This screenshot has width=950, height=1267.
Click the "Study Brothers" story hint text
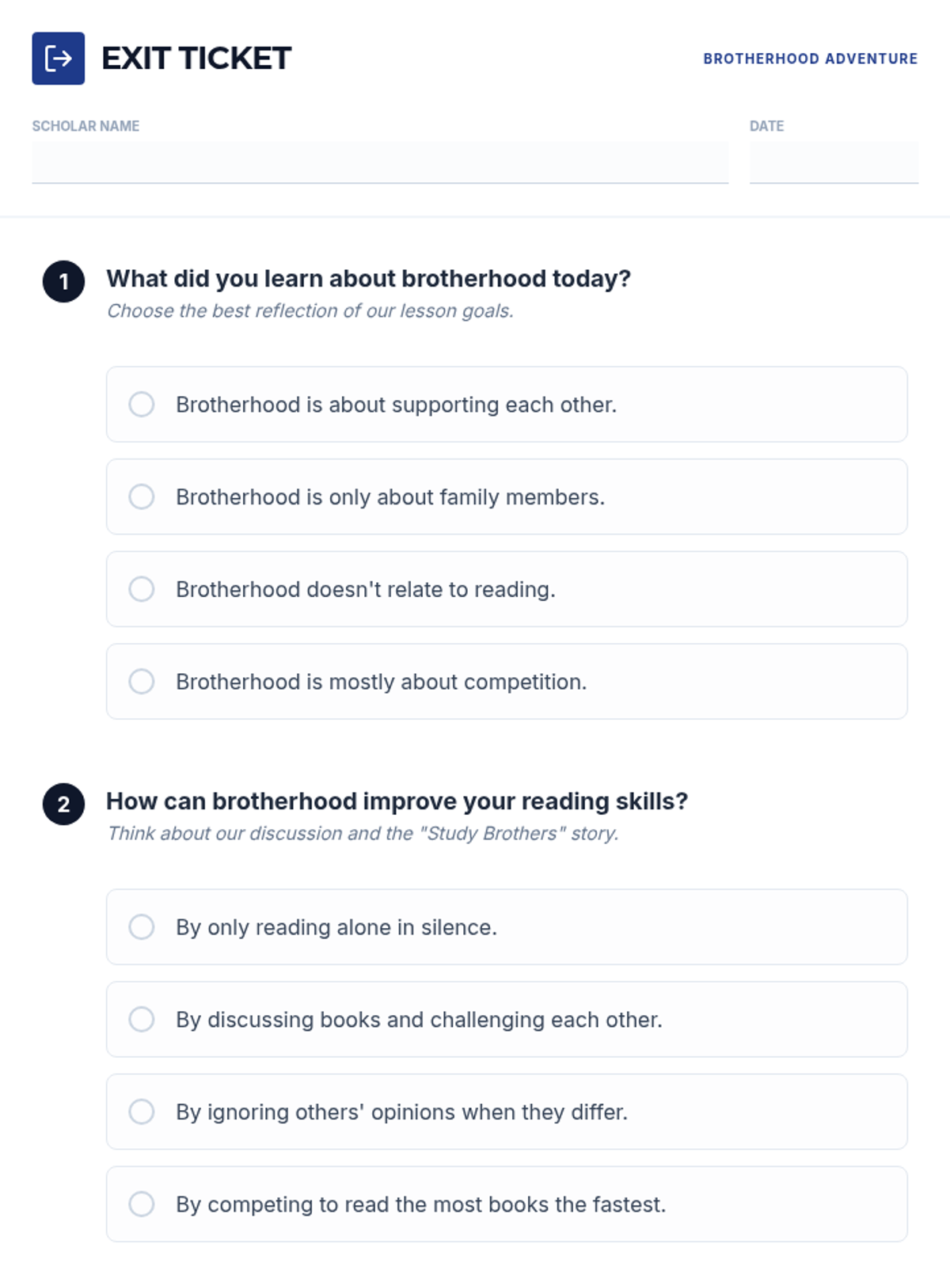pyautogui.click(x=363, y=834)
